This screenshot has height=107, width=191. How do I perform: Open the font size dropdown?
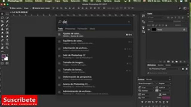[x=147, y=87]
